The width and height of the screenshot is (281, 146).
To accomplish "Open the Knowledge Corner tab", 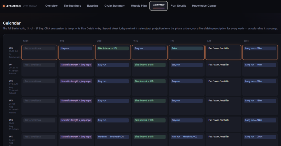I will pos(204,6).
